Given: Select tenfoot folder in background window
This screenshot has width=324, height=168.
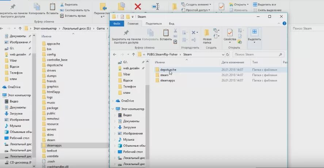Looking at the screenshot, I should (52, 151).
